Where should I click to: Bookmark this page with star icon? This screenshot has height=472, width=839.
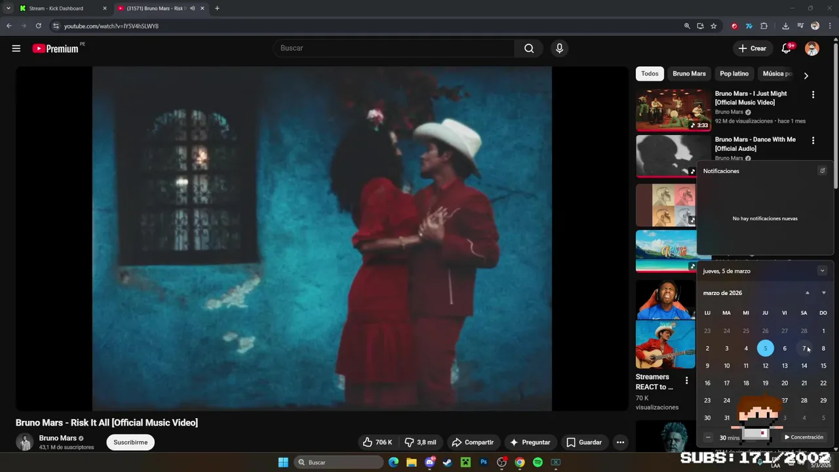tap(714, 26)
